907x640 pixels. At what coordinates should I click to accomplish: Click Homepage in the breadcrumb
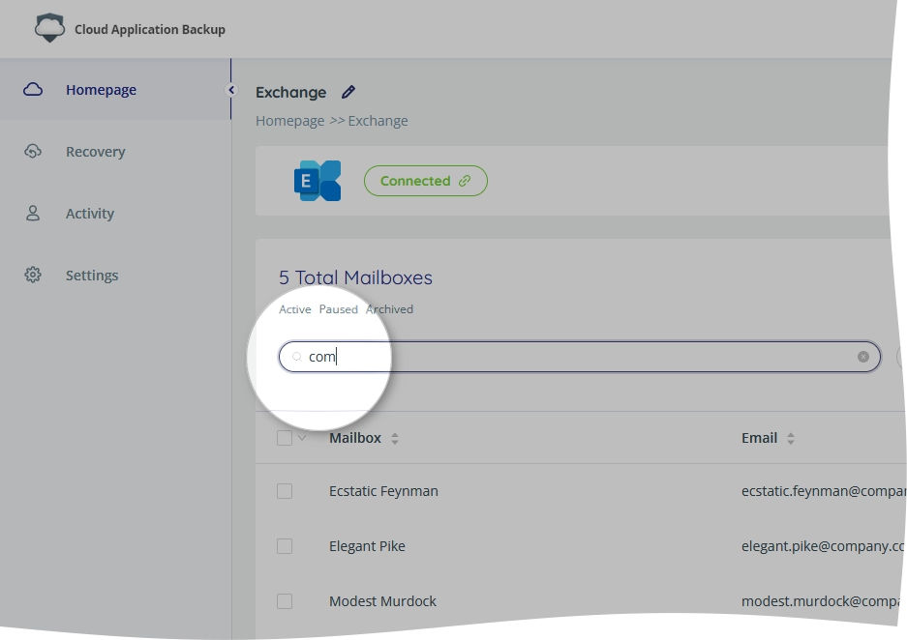[x=289, y=121]
